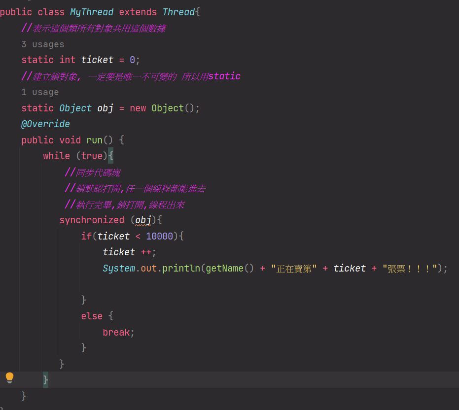
Task: Click the comment about 鎖默認打開
Action: pos(135,188)
